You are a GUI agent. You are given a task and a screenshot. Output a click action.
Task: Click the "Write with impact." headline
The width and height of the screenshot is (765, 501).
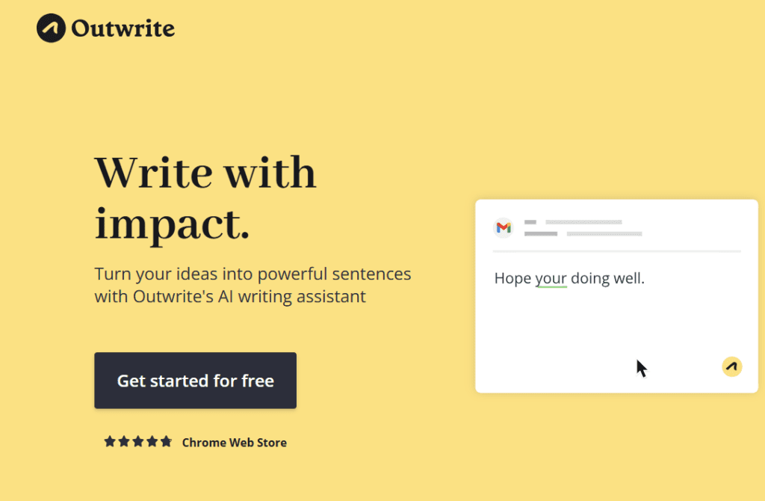(x=205, y=197)
